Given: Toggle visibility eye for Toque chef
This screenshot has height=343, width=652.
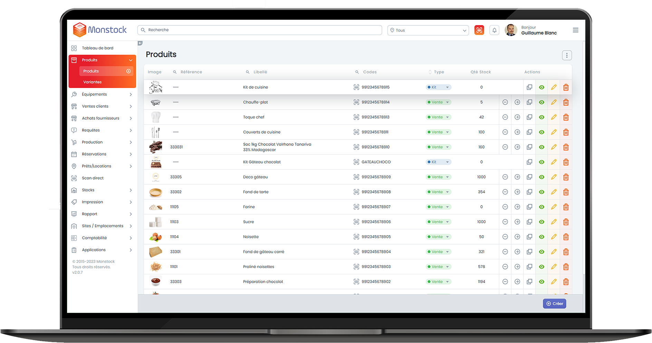Looking at the screenshot, I should click(541, 117).
